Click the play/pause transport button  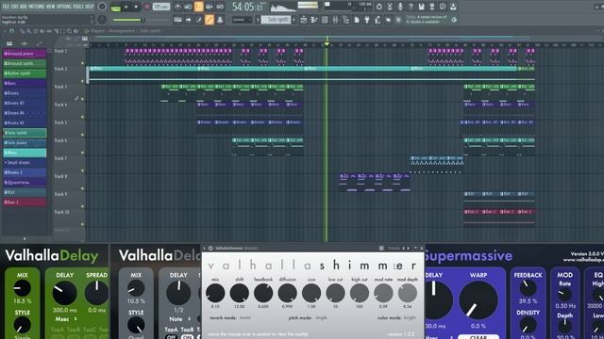pyautogui.click(x=126, y=7)
